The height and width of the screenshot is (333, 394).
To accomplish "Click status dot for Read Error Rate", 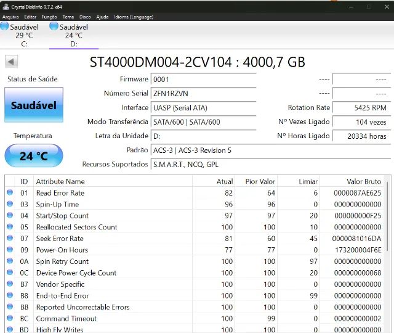I will point(10,192).
